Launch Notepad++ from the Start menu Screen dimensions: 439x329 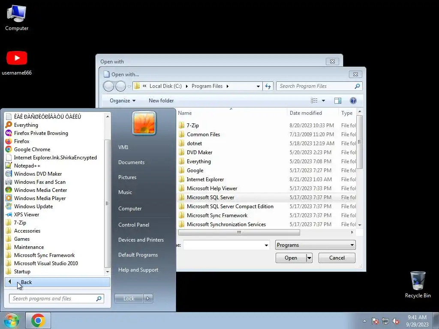click(x=27, y=166)
